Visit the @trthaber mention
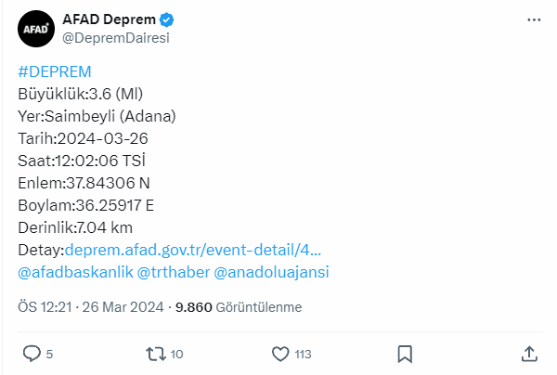The image size is (557, 375). coord(174,272)
